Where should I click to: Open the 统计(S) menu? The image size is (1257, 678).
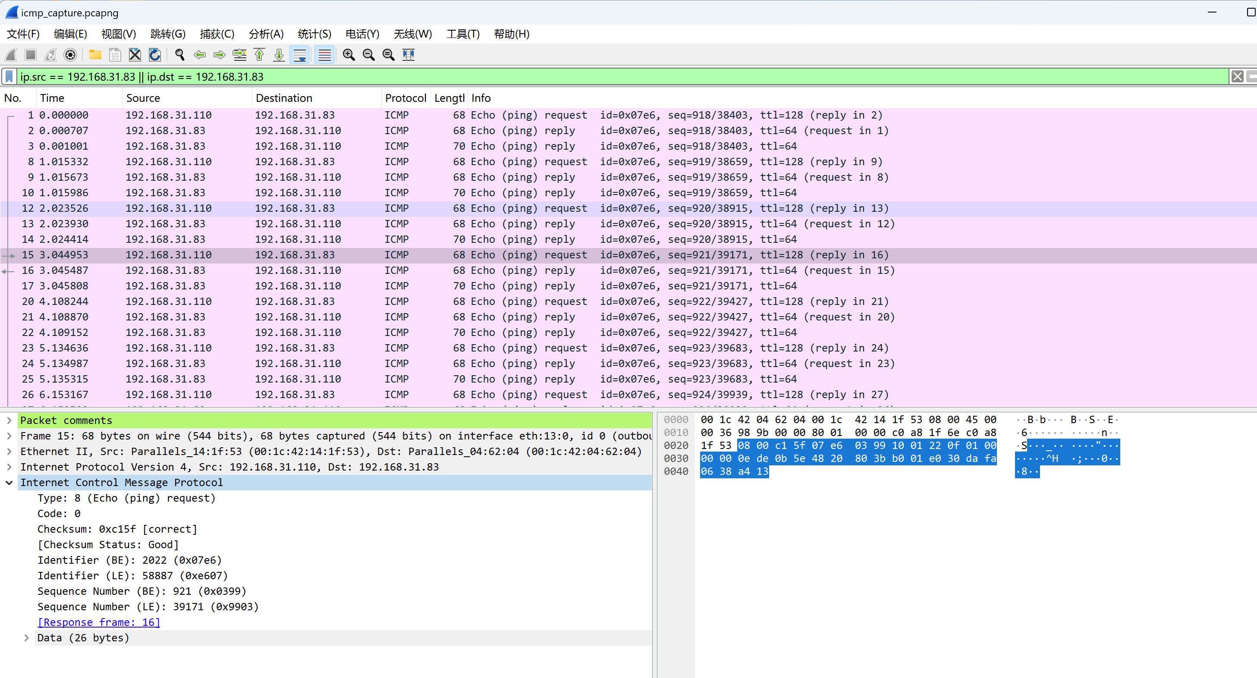click(314, 34)
